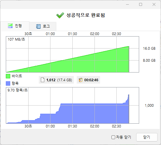Click the 00:02:46 elapsed time value
The width and height of the screenshot is (161, 145).
[x=91, y=80]
